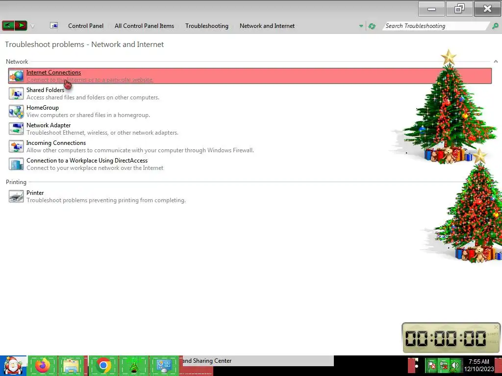Click 'View computers or shared files' description
Viewport: 502px width, 376px height.
tap(88, 115)
